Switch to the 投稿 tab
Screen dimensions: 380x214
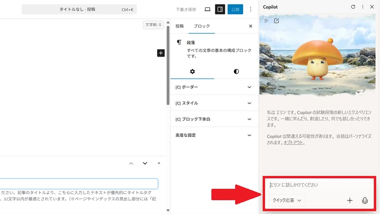click(180, 26)
